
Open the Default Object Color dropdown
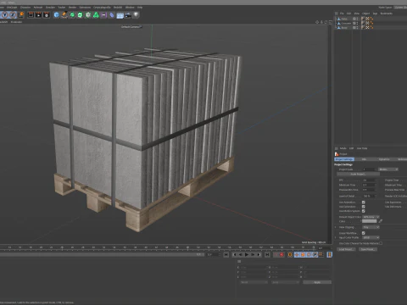click(371, 217)
